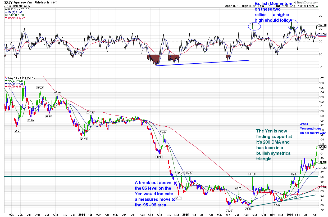Click the "10" RSI axis label
328x217 pixels.
(321, 68)
